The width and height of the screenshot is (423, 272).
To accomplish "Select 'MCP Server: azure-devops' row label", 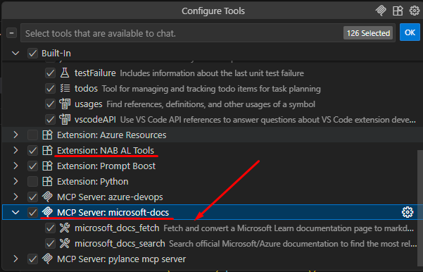I will [110, 197].
